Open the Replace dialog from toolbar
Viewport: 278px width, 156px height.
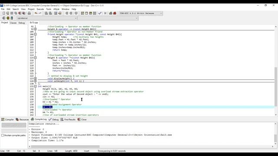[x=50, y=13]
